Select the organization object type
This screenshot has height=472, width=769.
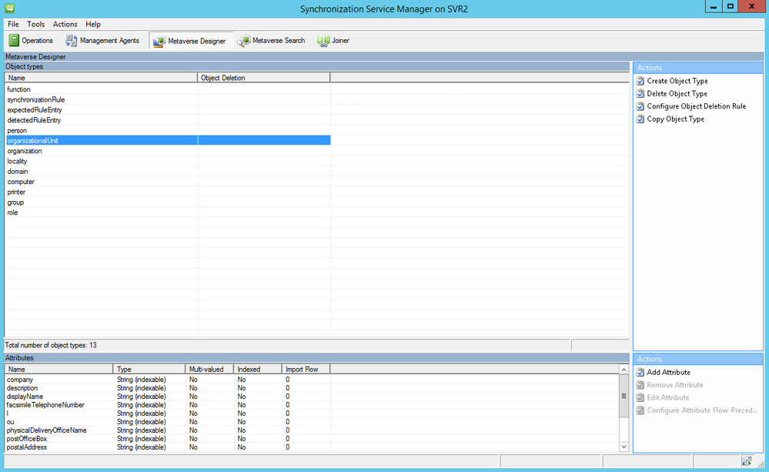click(x=167, y=151)
